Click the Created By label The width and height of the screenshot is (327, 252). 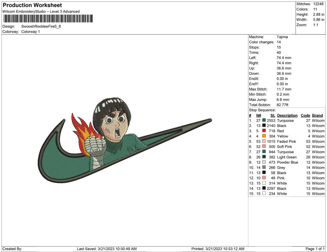(x=12, y=249)
